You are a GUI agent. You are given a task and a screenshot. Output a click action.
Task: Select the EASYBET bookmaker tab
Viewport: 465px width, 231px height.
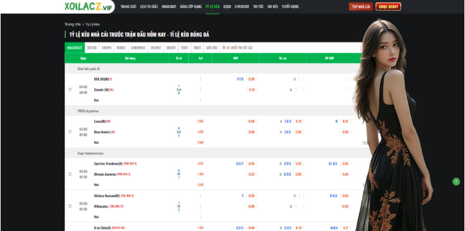pyautogui.click(x=156, y=47)
